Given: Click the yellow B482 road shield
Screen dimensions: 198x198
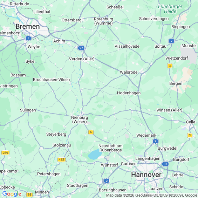Looking at the screenshot, I should tap(61, 159).
